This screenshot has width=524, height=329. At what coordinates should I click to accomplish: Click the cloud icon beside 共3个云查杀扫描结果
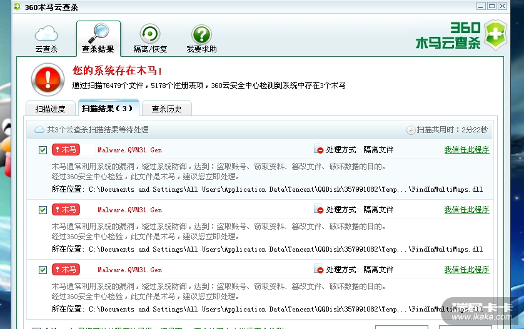pos(39,130)
